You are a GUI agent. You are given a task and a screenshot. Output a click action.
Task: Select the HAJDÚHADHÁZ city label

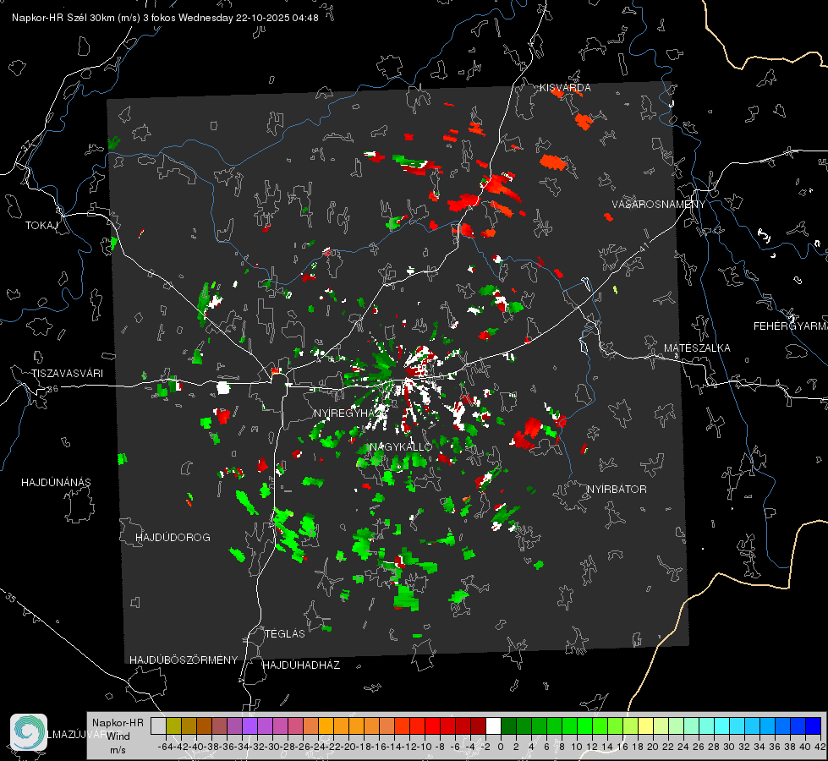pos(302,665)
